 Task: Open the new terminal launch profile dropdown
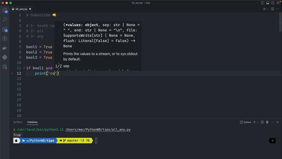click(x=258, y=122)
